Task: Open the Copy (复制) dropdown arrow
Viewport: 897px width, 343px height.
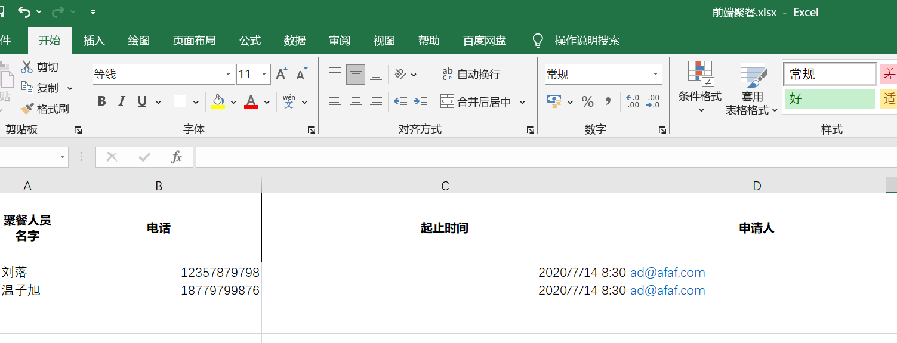Action: [70, 88]
